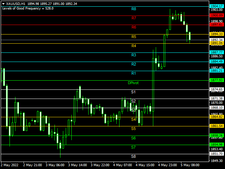Click the S6 support label
This screenshot has height=169, width=225.
point(133,138)
